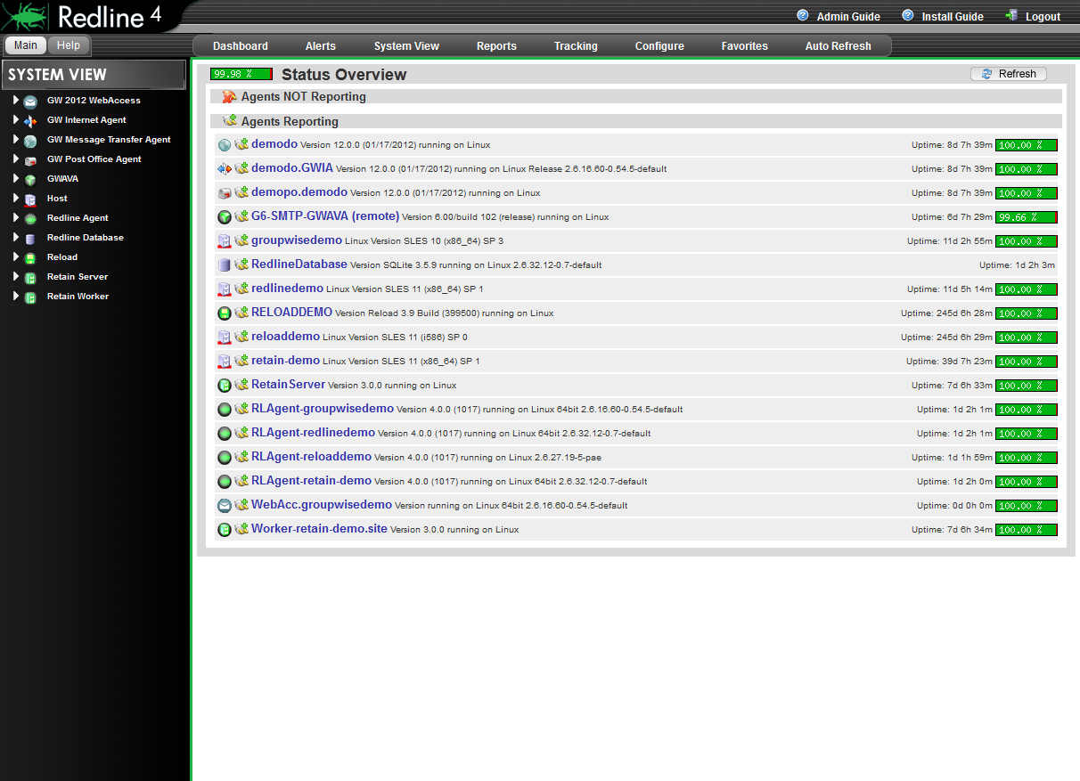The width and height of the screenshot is (1080, 781).
Task: Click the GW Message Transfer Agent globe icon
Action: (x=30, y=140)
